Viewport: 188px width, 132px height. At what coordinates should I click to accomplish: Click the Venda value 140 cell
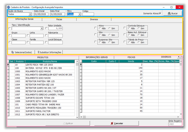coord(131,68)
